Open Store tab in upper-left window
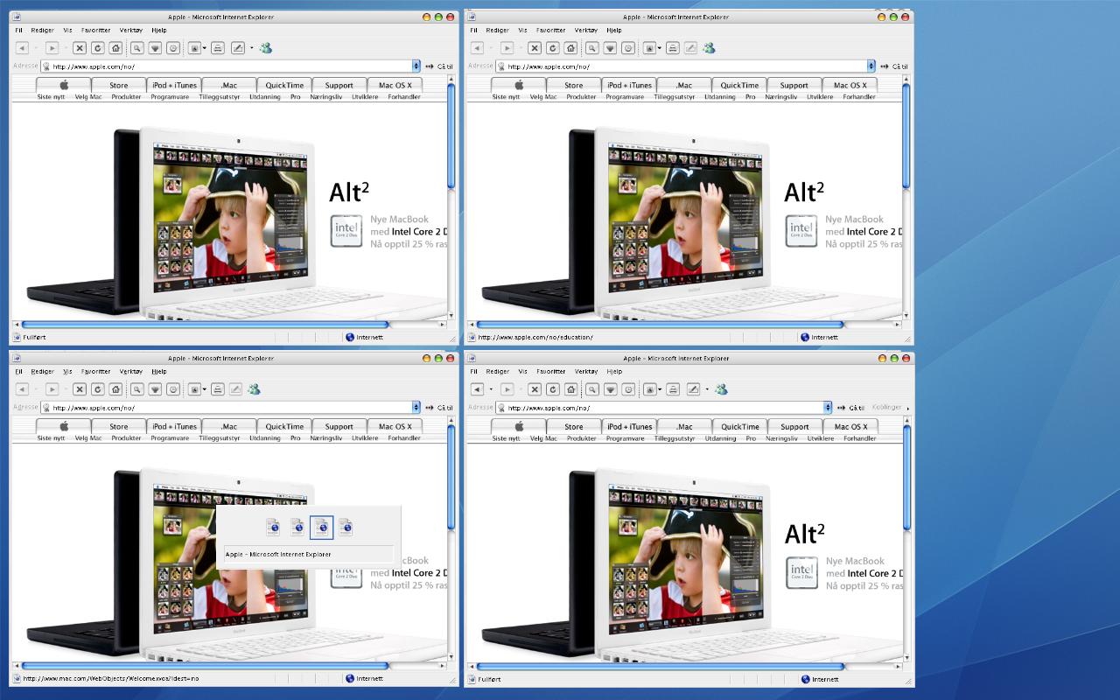This screenshot has width=1120, height=700. 119,85
